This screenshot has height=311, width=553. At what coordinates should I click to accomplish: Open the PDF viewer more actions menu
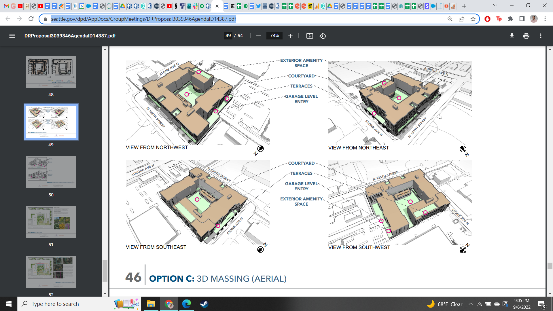(541, 36)
